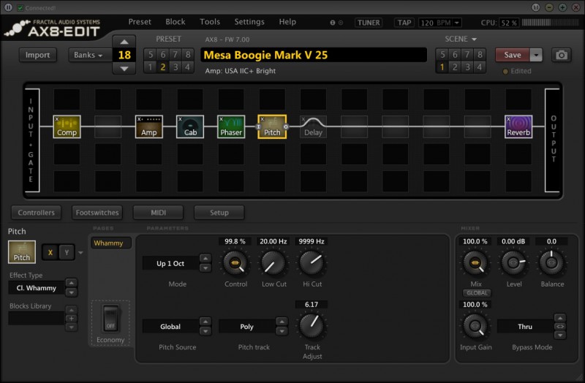
Task: Click the Cab block icon
Action: [190, 126]
